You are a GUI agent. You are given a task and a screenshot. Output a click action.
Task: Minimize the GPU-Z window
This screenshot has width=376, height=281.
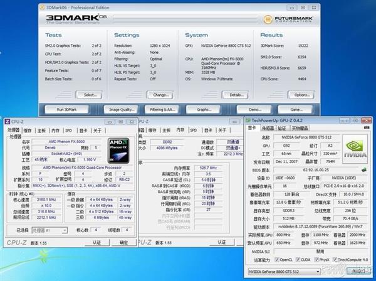[x=344, y=120]
